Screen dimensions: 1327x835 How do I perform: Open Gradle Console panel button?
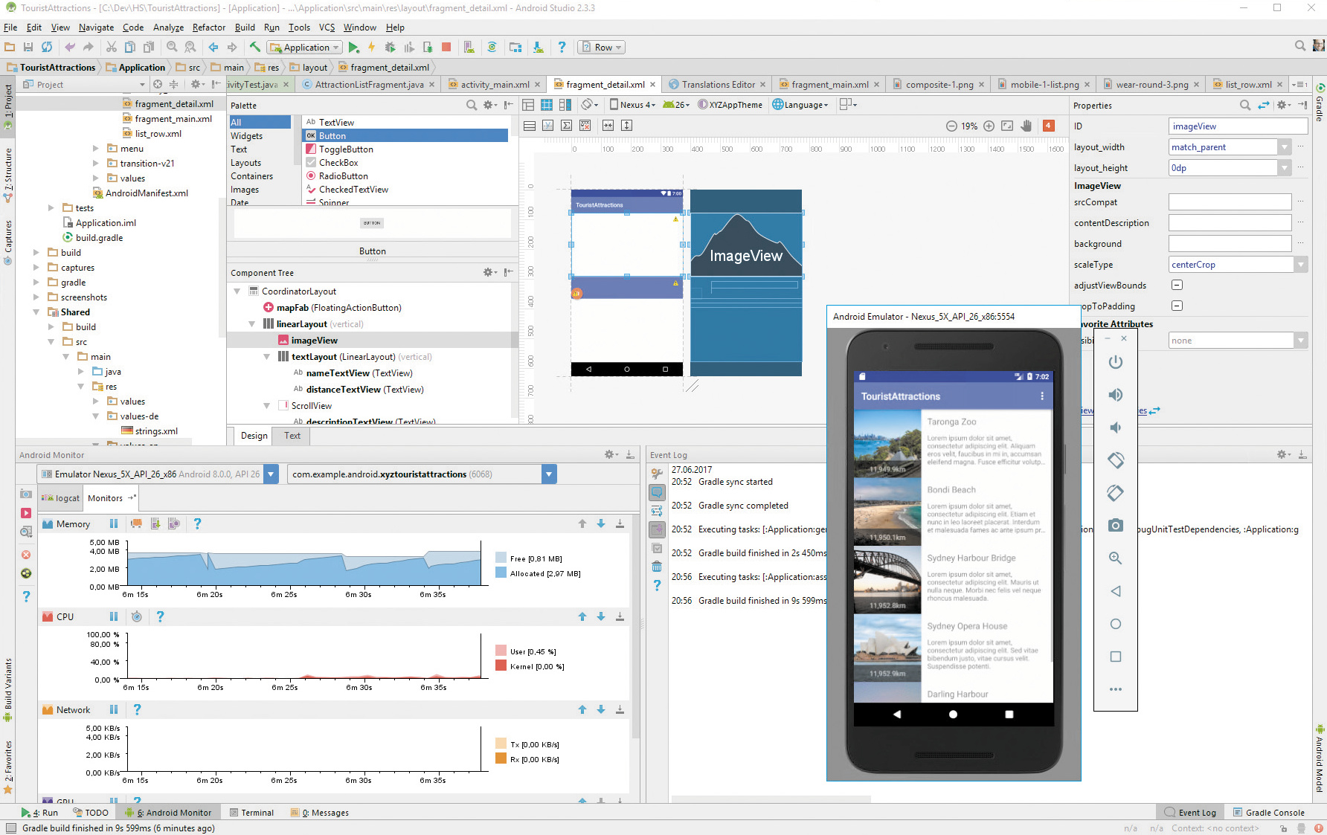coord(1269,813)
